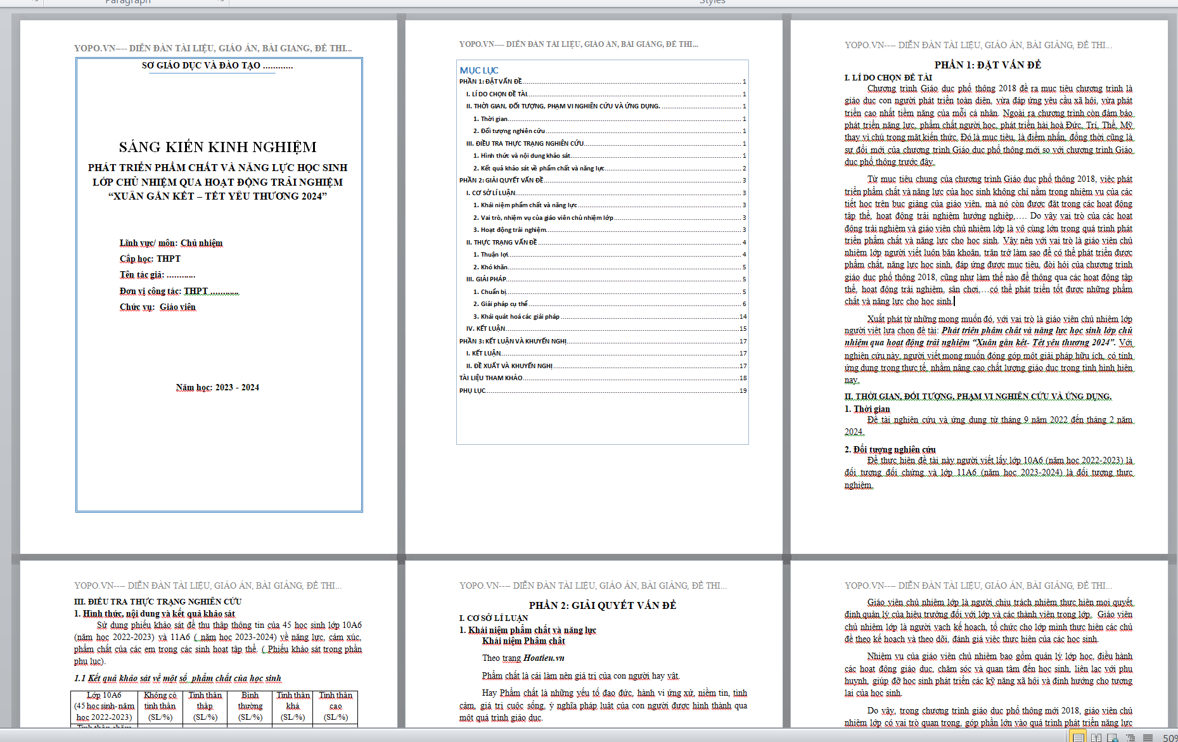
Task: Open TOC entry '2. Khó khăn'
Action: 610,267
